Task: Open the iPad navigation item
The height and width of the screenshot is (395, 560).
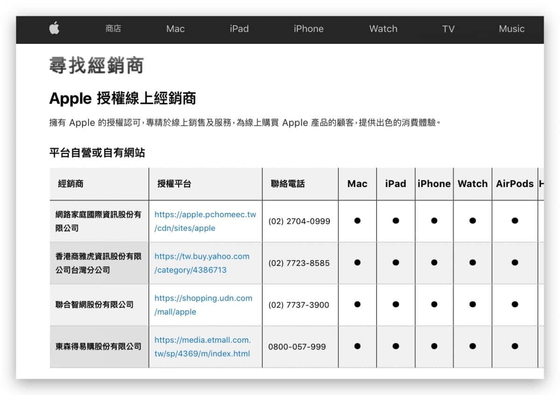Action: click(239, 28)
